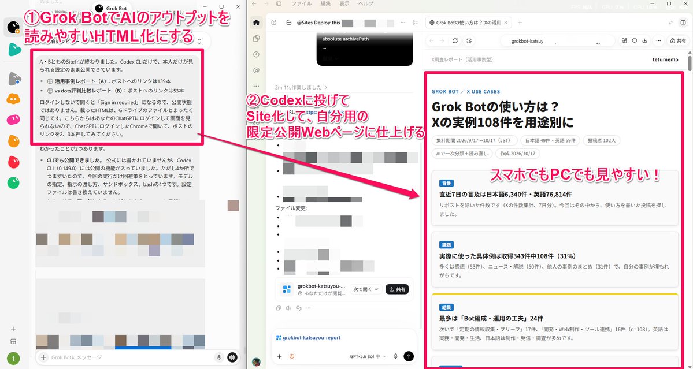Attach a file in Grok Bot message bar
This screenshot has width=693, height=369.
coord(43,357)
